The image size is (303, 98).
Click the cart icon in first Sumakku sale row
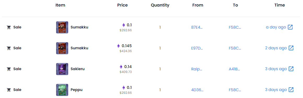tap(9, 27)
